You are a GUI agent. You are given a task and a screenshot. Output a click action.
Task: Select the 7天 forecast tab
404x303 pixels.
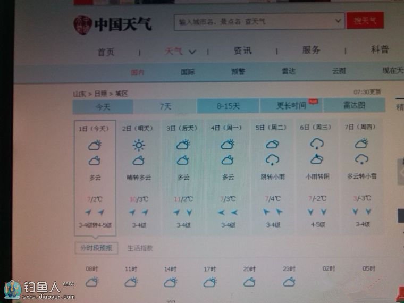165,106
